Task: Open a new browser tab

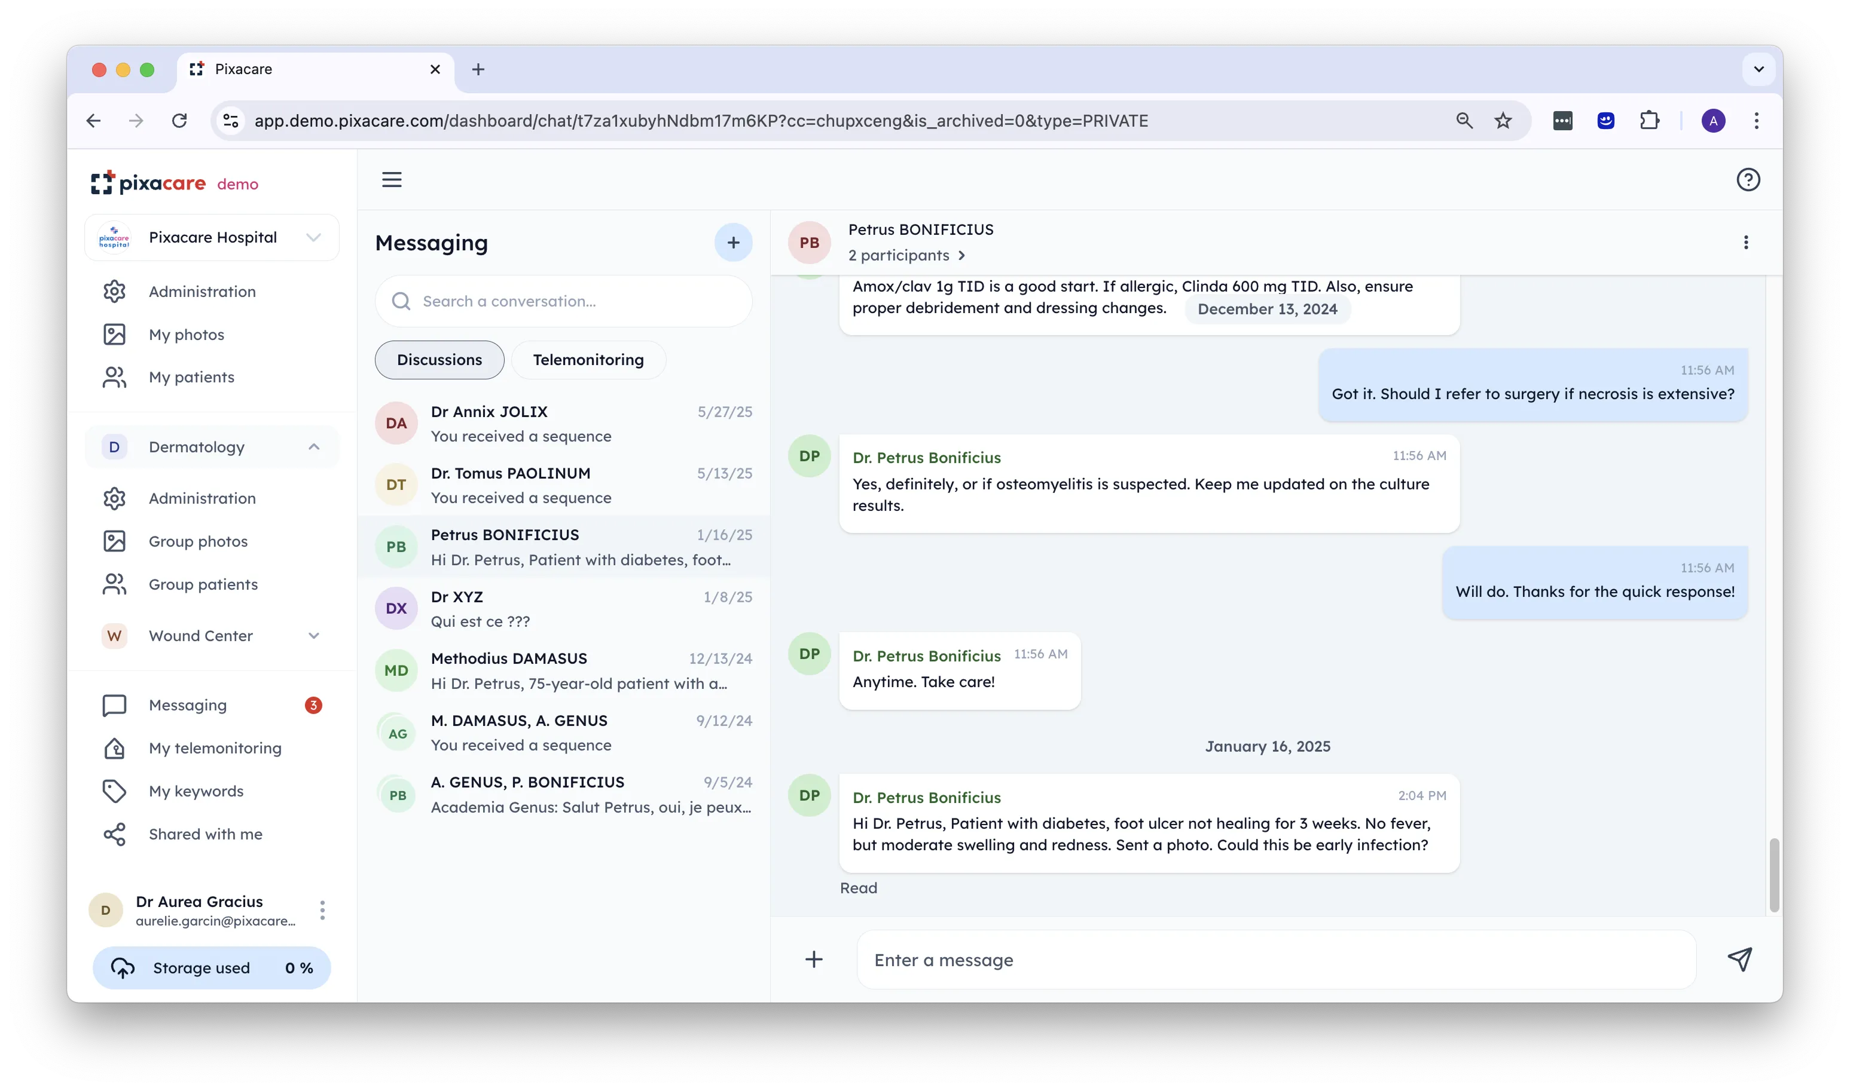Action: pyautogui.click(x=478, y=69)
